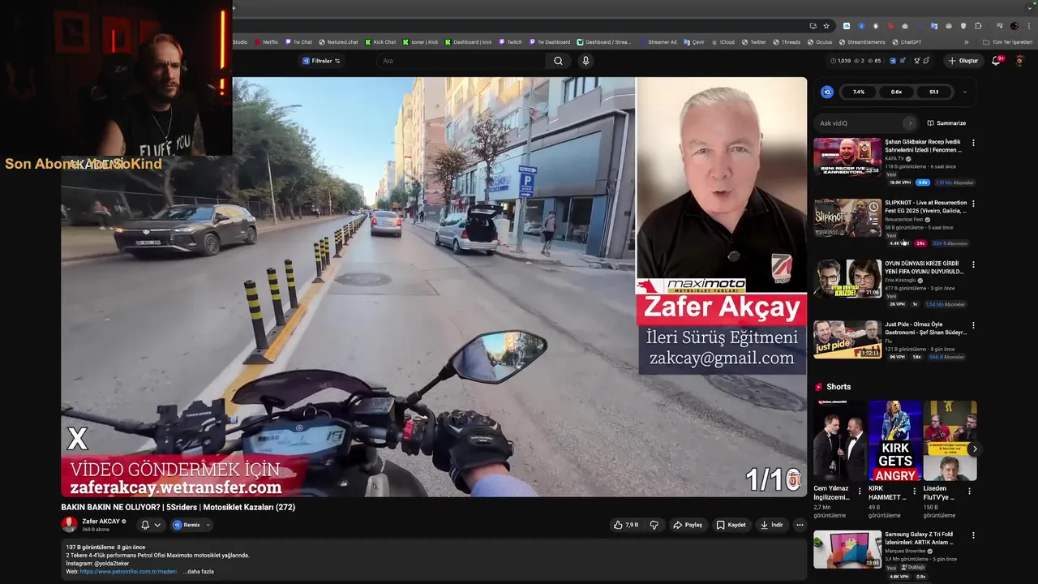Expand the Remix dropdown arrow
The image size is (1038, 584).
(x=208, y=525)
